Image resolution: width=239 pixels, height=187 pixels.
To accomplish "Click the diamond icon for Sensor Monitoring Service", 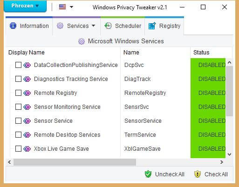I will point(27,107).
